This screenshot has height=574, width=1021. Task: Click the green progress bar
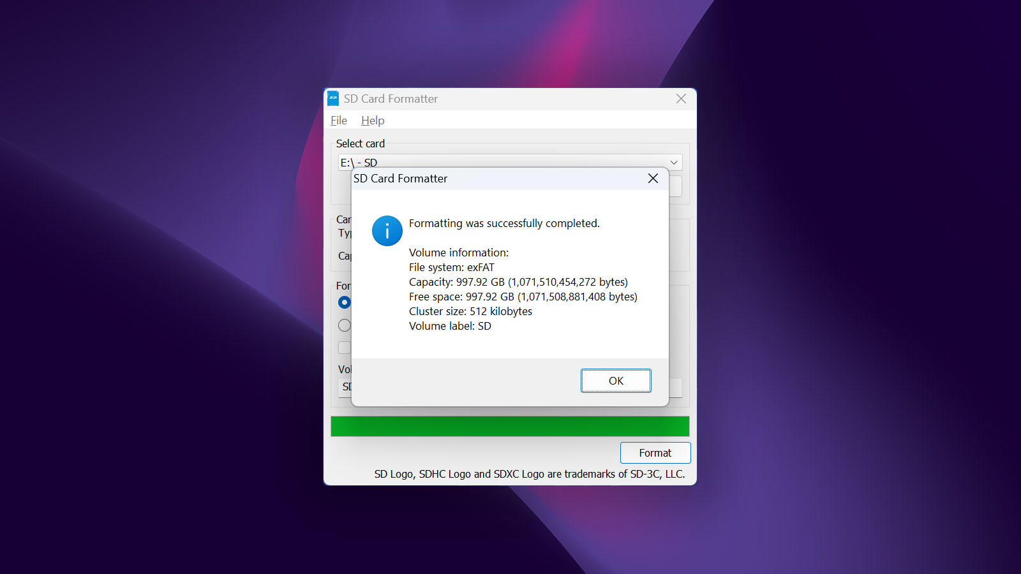(x=510, y=426)
